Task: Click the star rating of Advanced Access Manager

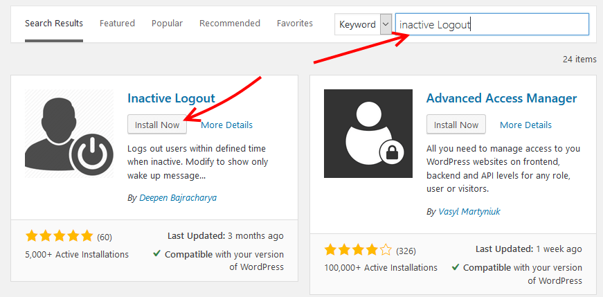Action: [358, 251]
